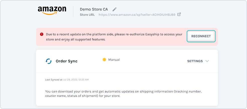This screenshot has height=109, width=247.
Task: Click the Last Synced at label
Action: (x=54, y=80)
